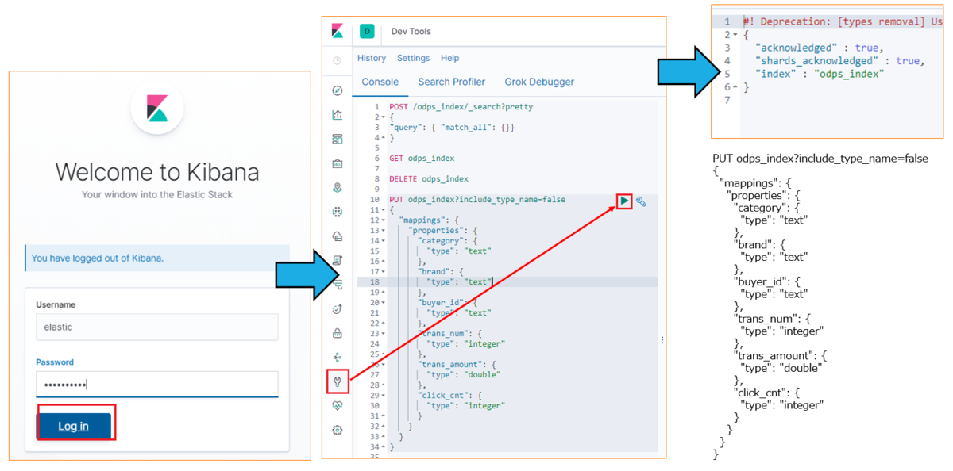This screenshot has height=471, width=953.
Task: Open Logs from the sidebar icon
Action: coord(338,260)
